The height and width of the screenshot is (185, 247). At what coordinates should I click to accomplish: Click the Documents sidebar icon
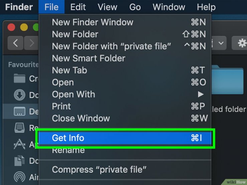point(19,161)
